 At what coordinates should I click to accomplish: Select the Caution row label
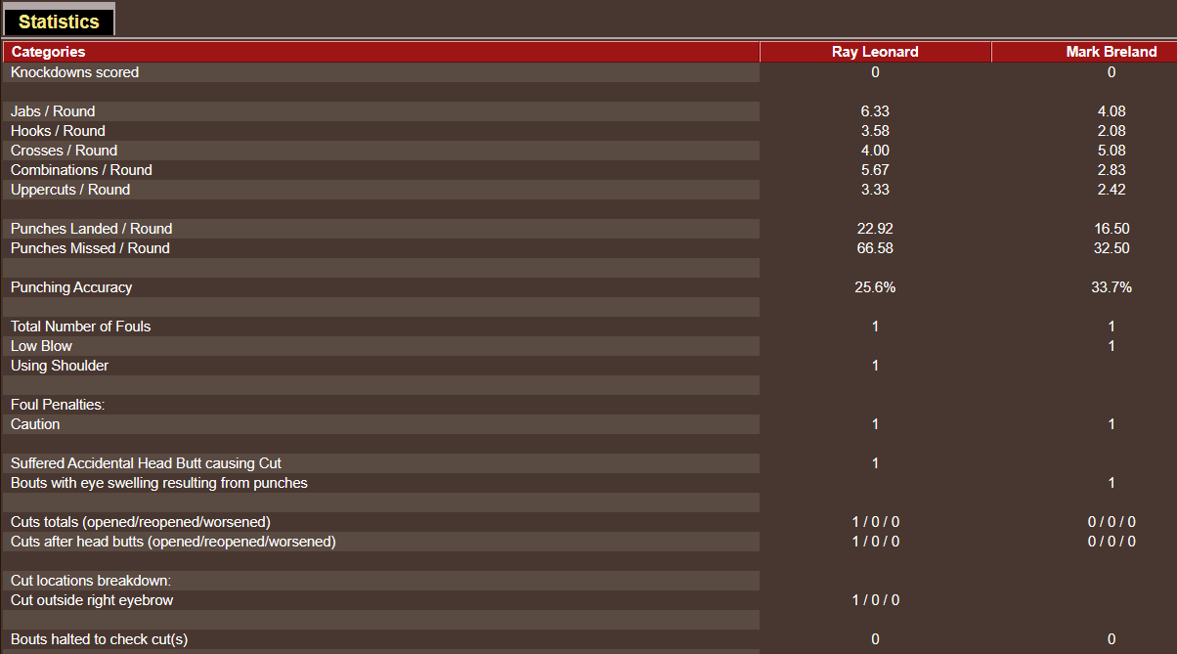point(35,424)
